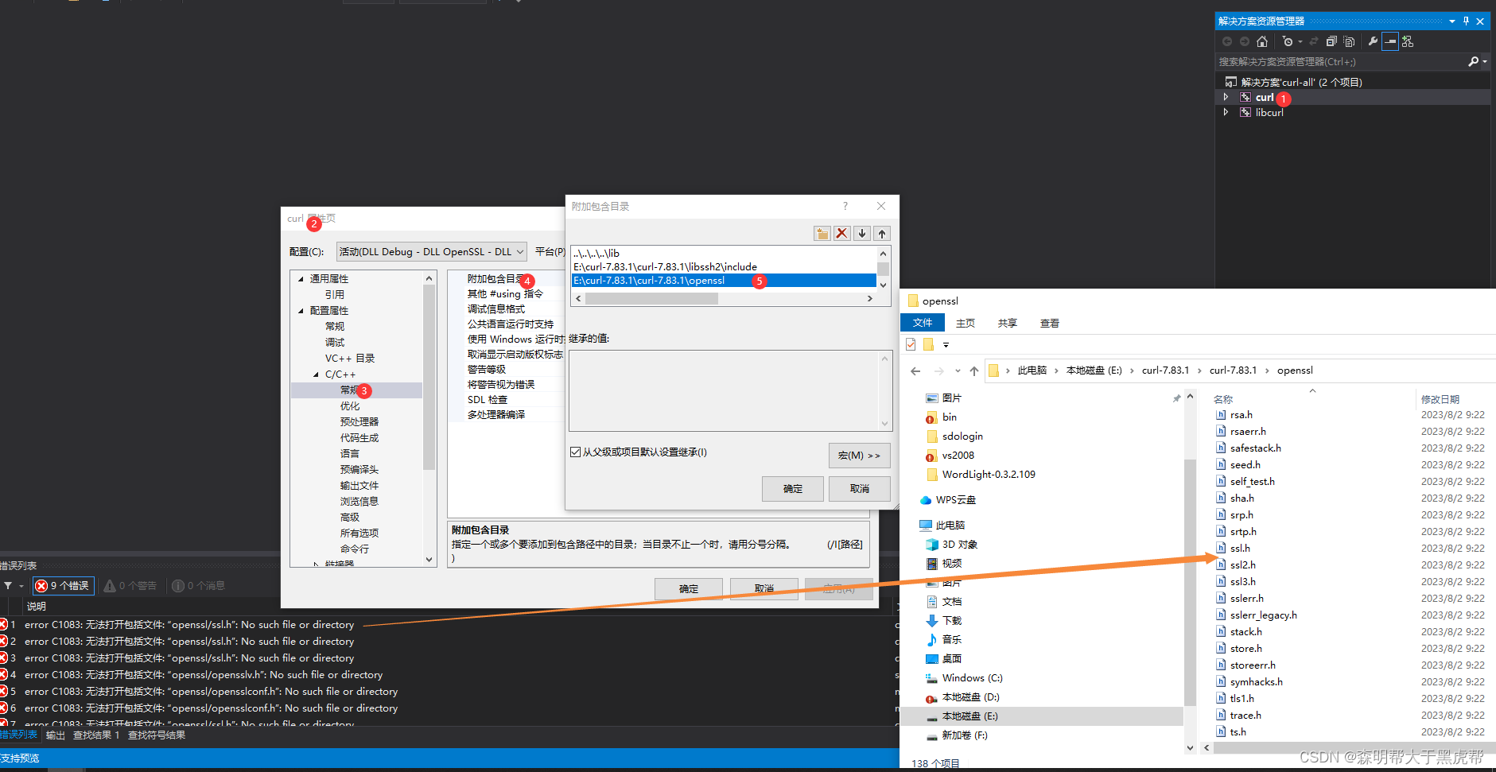Viewport: 1496px width, 772px height.
Task: Click help question mark in include directories dialog
Action: (x=845, y=206)
